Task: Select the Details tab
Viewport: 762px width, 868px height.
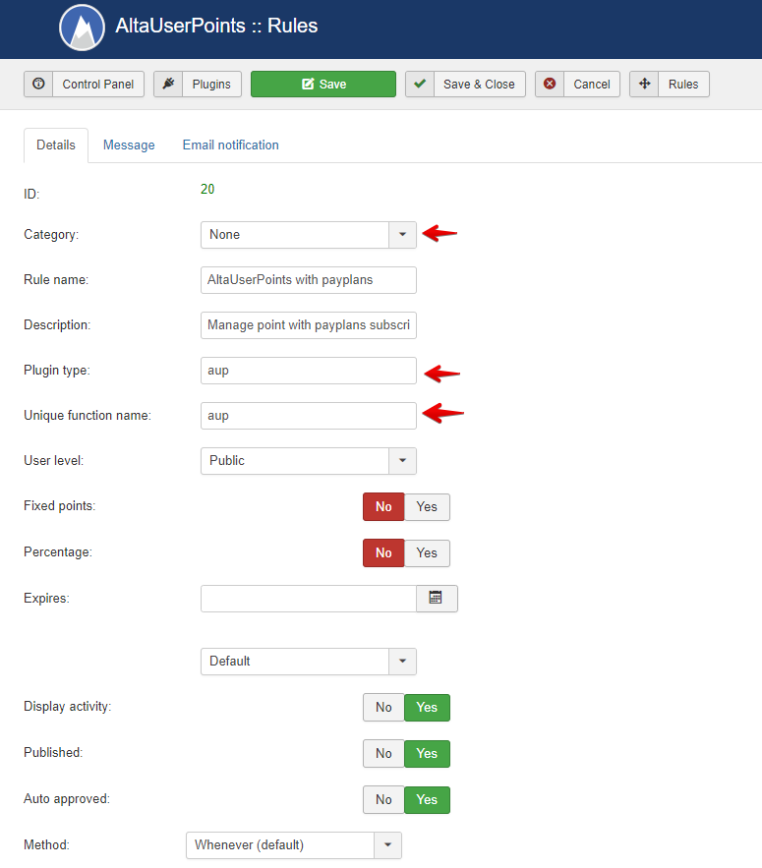Action: click(x=56, y=145)
